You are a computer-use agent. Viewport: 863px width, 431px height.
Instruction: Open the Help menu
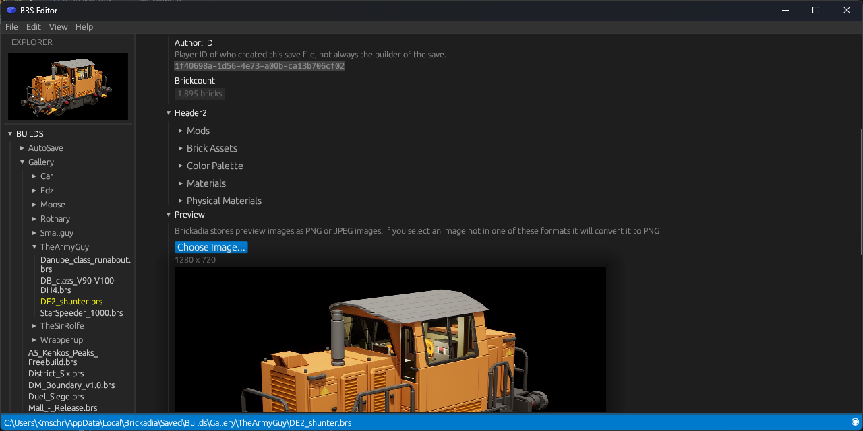click(x=84, y=26)
